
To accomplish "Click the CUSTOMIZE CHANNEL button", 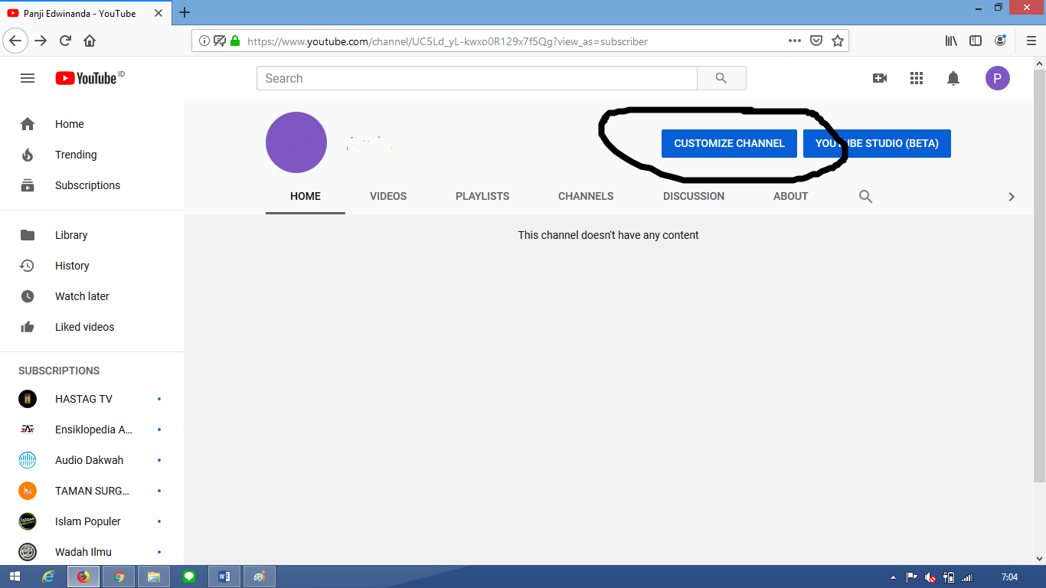I will pyautogui.click(x=729, y=143).
